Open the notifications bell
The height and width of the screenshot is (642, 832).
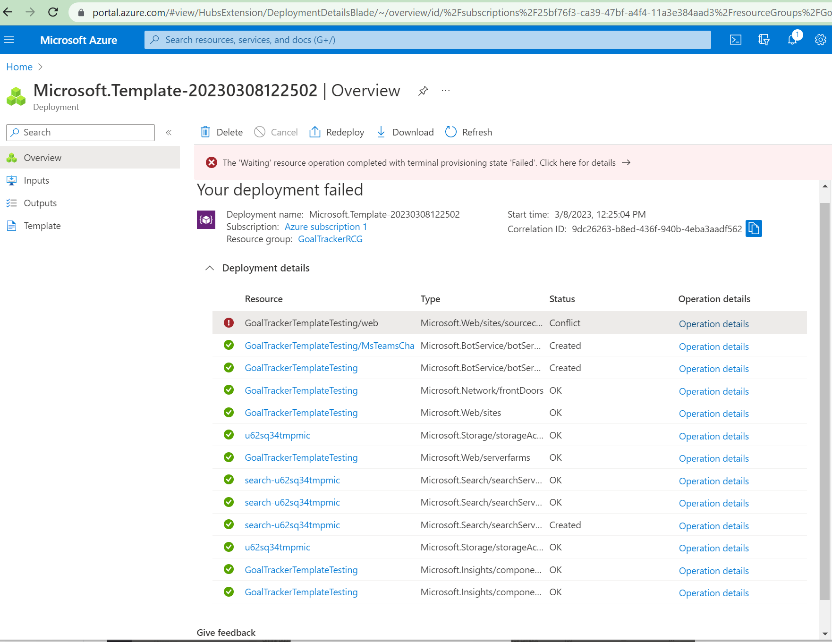[x=792, y=40]
